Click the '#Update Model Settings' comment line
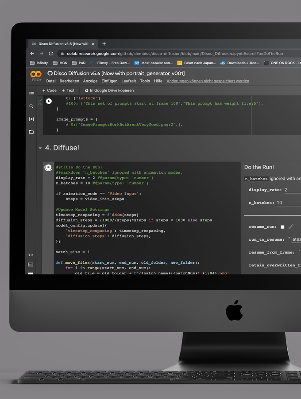Image resolution: width=301 pixels, height=399 pixels. click(82, 209)
